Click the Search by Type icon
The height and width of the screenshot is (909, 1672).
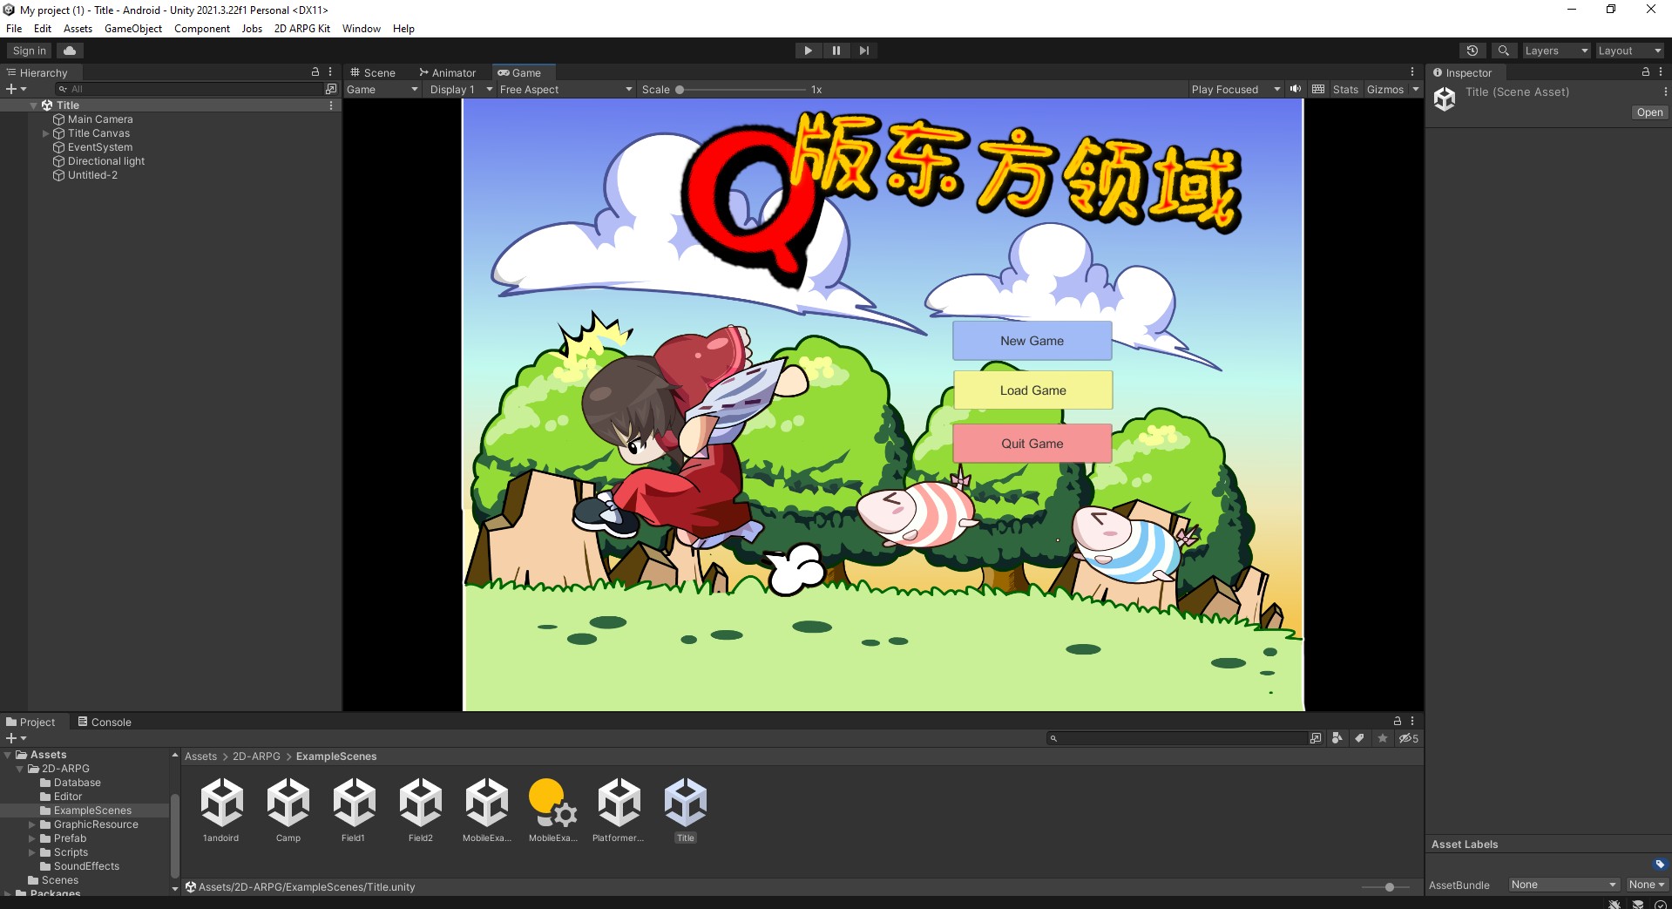(x=1337, y=738)
